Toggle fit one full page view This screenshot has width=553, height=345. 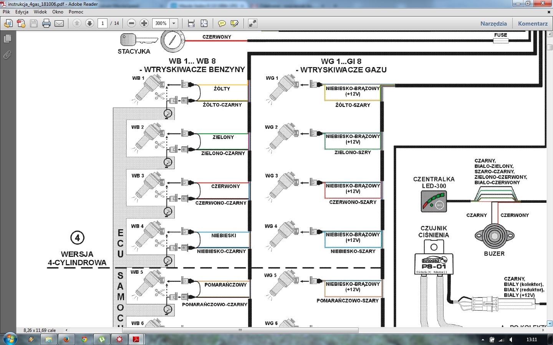[204, 23]
